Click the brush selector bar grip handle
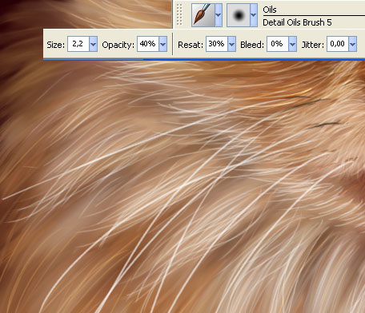 pos(179,15)
